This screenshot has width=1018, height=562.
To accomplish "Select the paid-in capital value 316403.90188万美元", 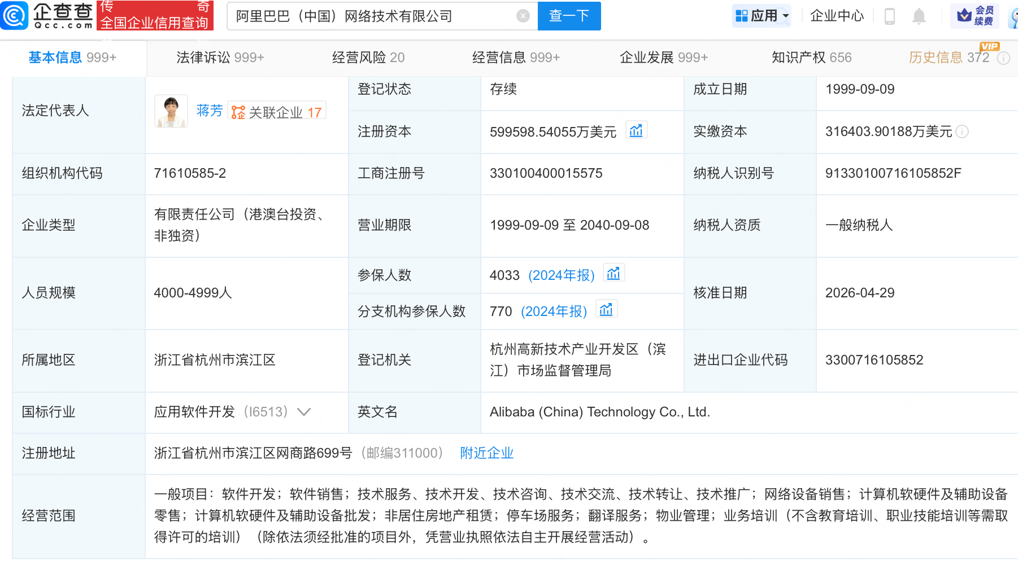I will 889,132.
